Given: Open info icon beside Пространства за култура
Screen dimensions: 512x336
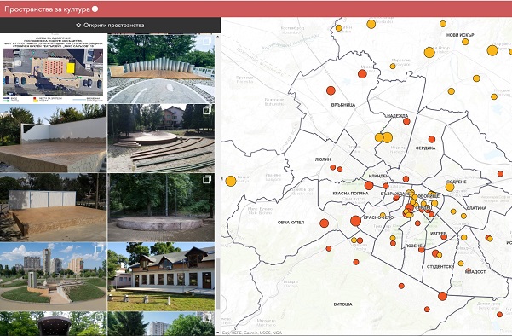Looking at the screenshot, I should pyautogui.click(x=95, y=9).
